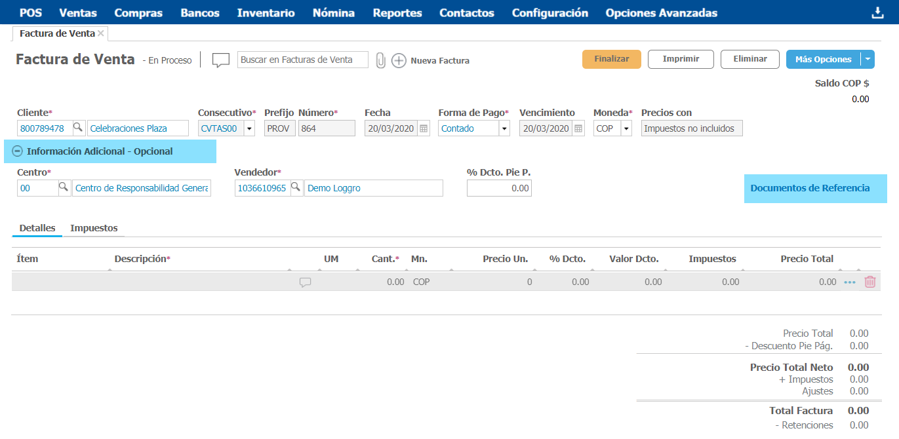This screenshot has width=899, height=439.
Task: Click the Cliente search magnifier icon
Action: pos(77,128)
